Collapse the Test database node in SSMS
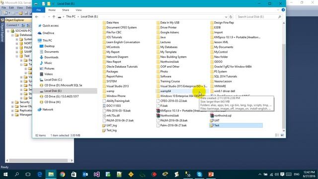 click(x=17, y=56)
